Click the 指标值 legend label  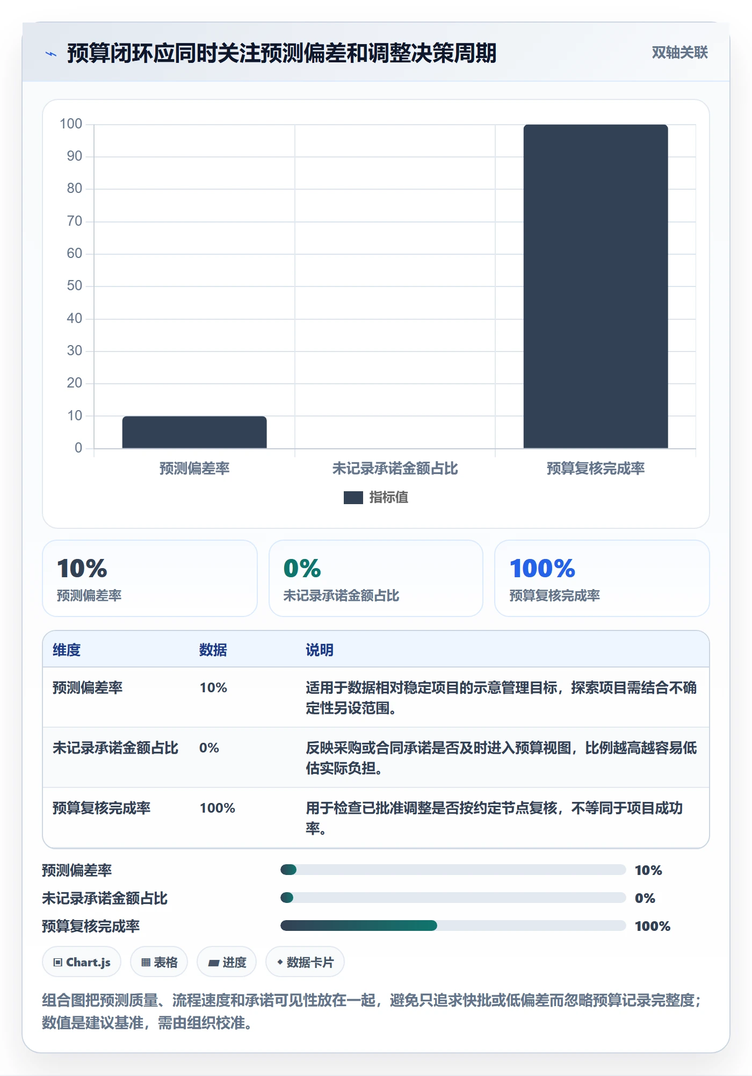pyautogui.click(x=388, y=498)
